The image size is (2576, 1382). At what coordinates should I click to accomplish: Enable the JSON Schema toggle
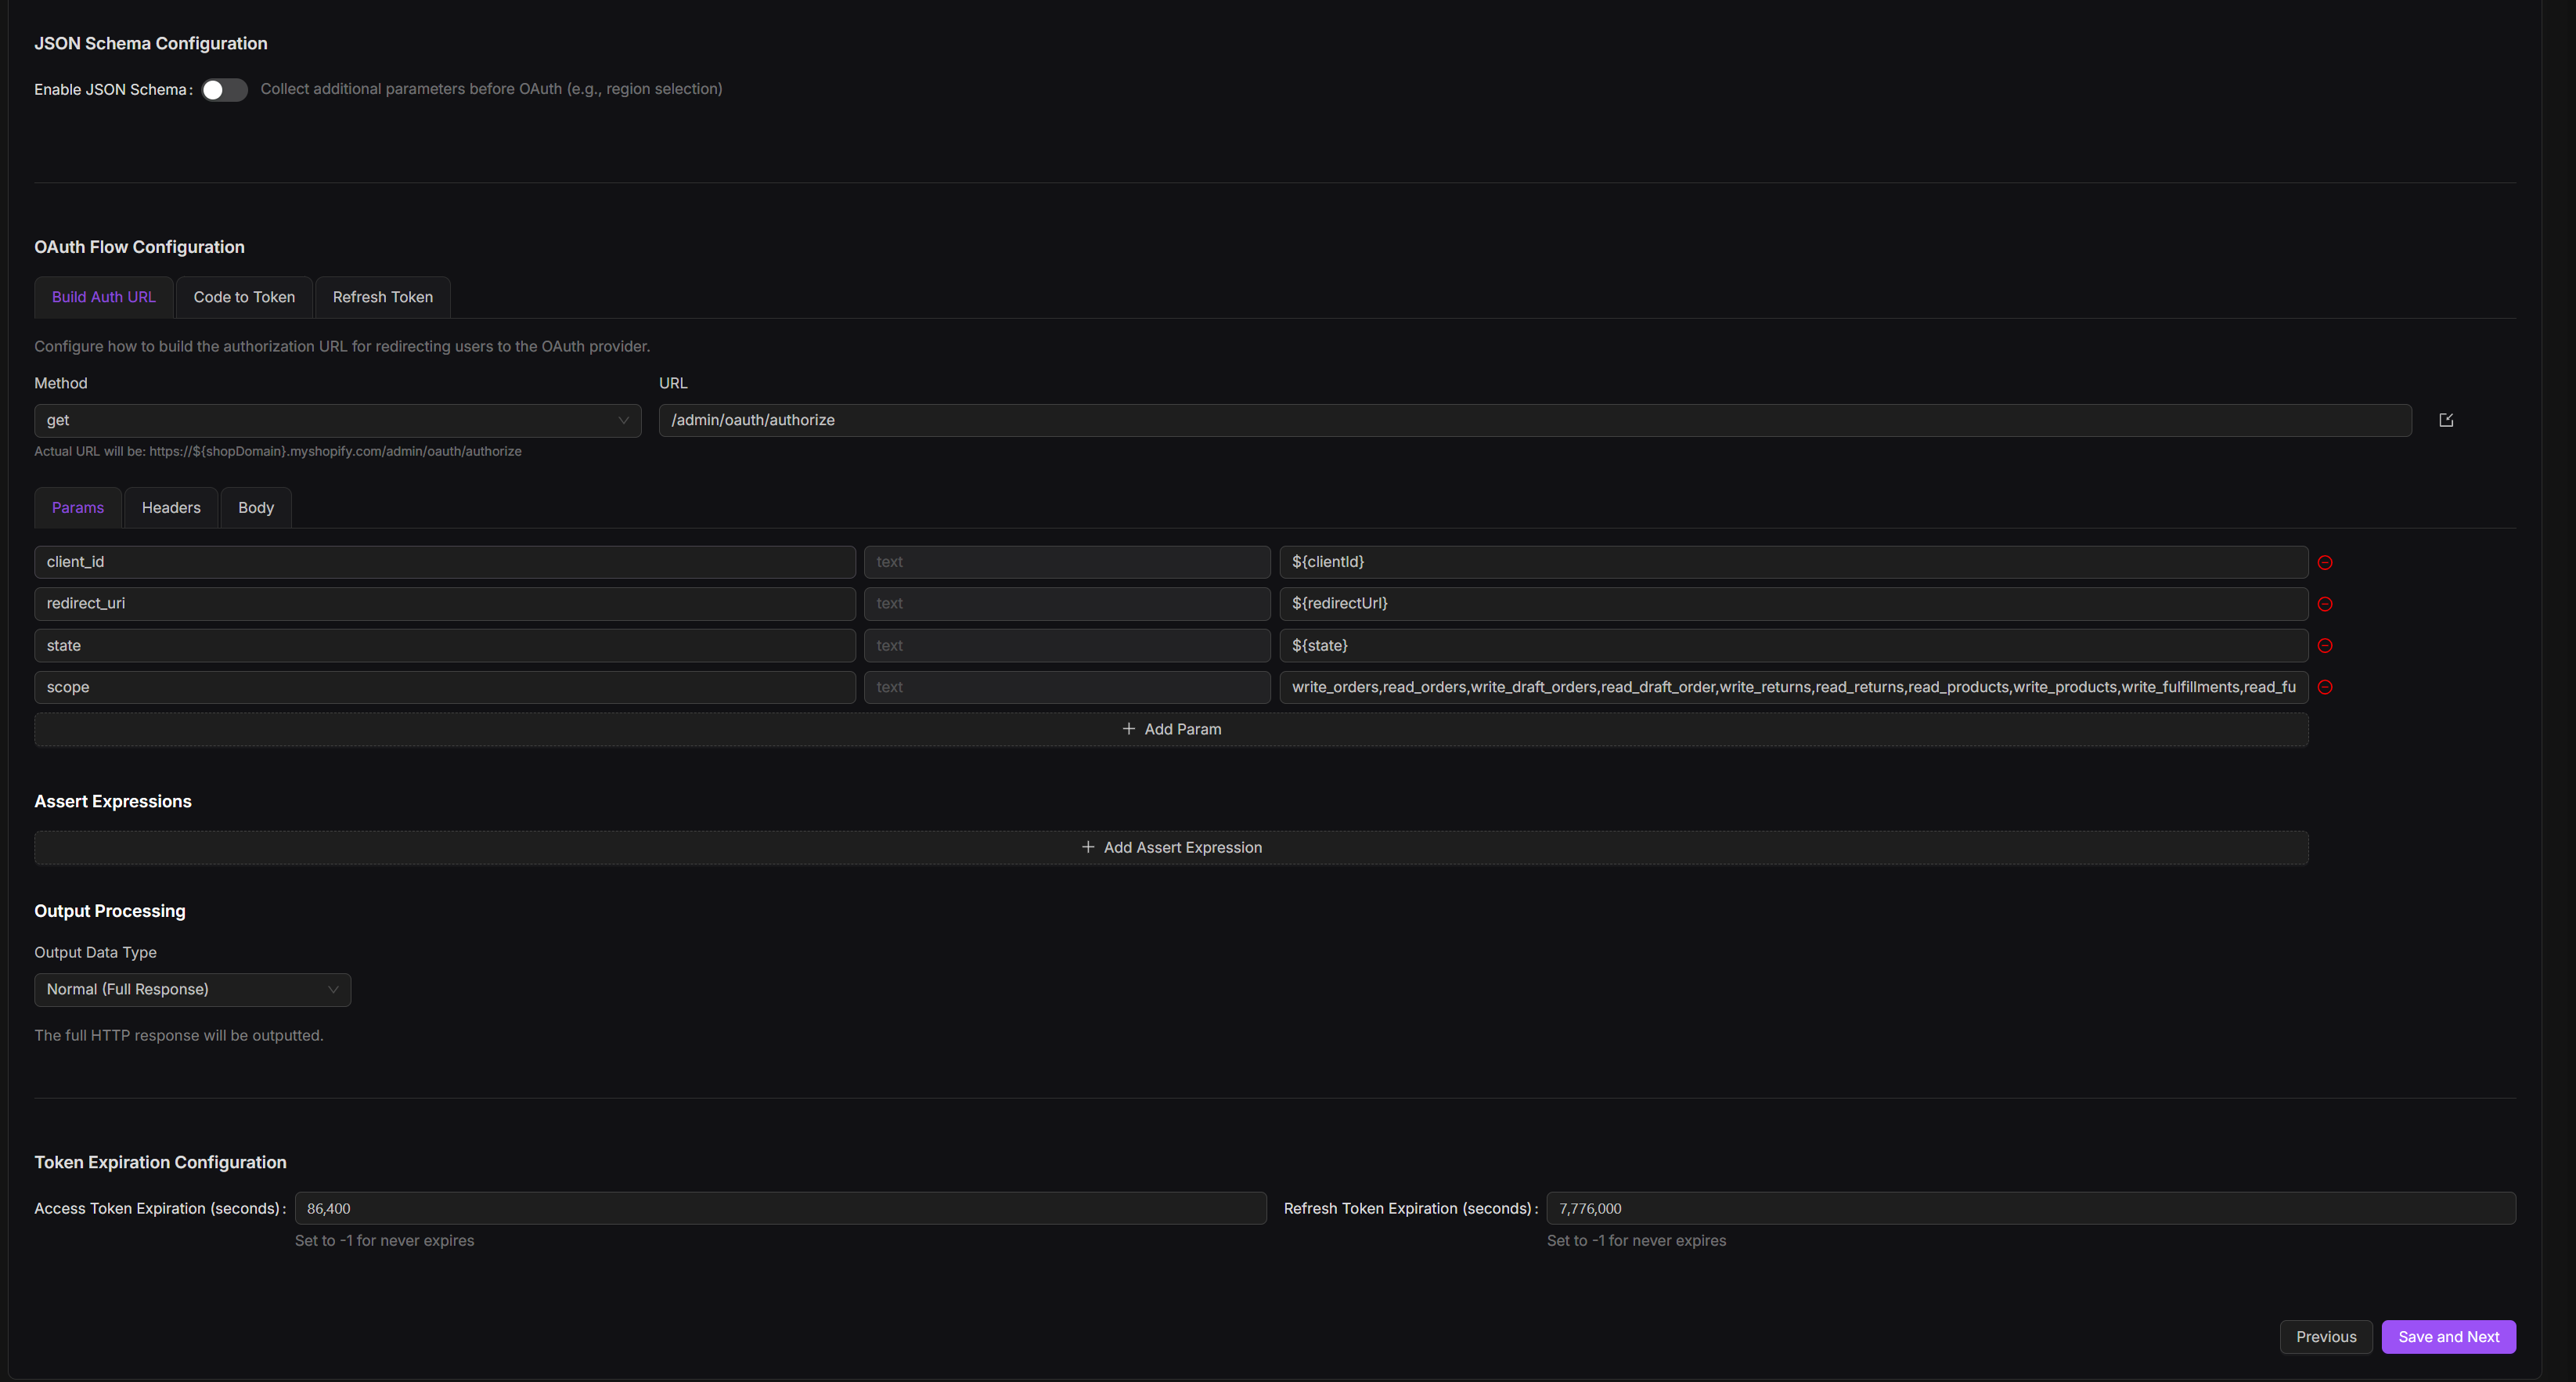click(224, 89)
